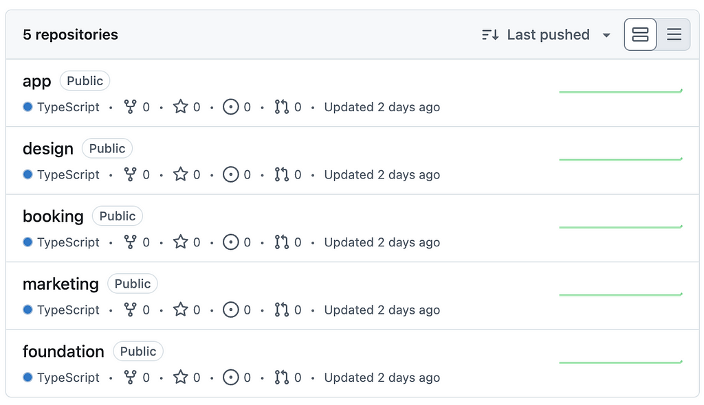Open the Last pushed sort dropdown
The height and width of the screenshot is (405, 704).
pos(547,34)
